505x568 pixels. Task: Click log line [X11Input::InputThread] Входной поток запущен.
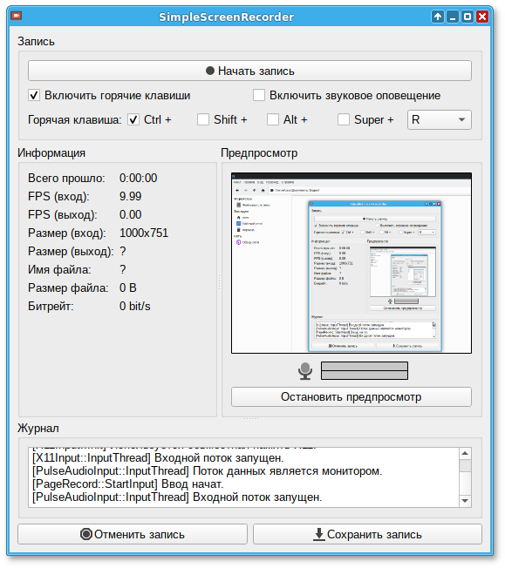click(158, 458)
